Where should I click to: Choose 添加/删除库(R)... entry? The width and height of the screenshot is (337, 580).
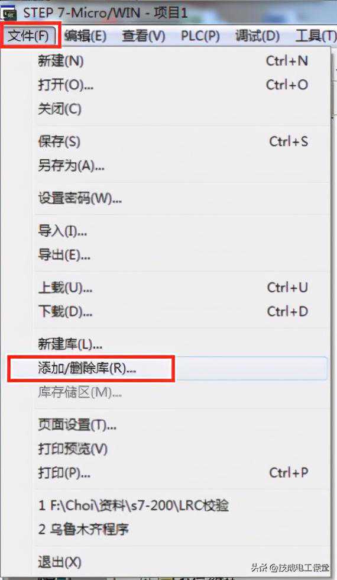(168, 368)
